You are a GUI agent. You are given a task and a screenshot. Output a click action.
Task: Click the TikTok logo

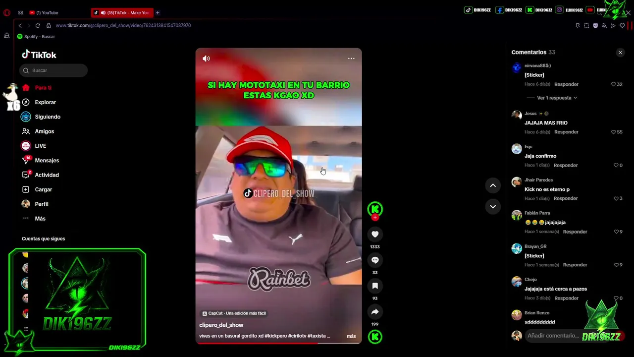(x=39, y=55)
